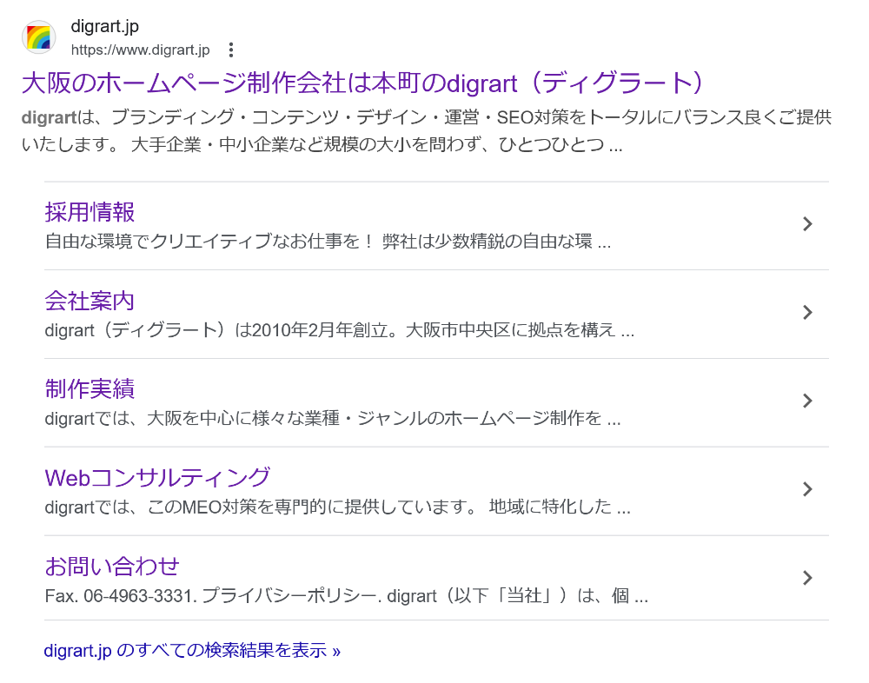This screenshot has width=869, height=683.
Task: Open the three-dot menu beside the URL
Action: 230,50
